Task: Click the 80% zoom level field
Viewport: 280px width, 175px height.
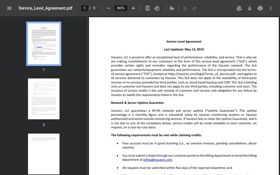Action: (121, 8)
